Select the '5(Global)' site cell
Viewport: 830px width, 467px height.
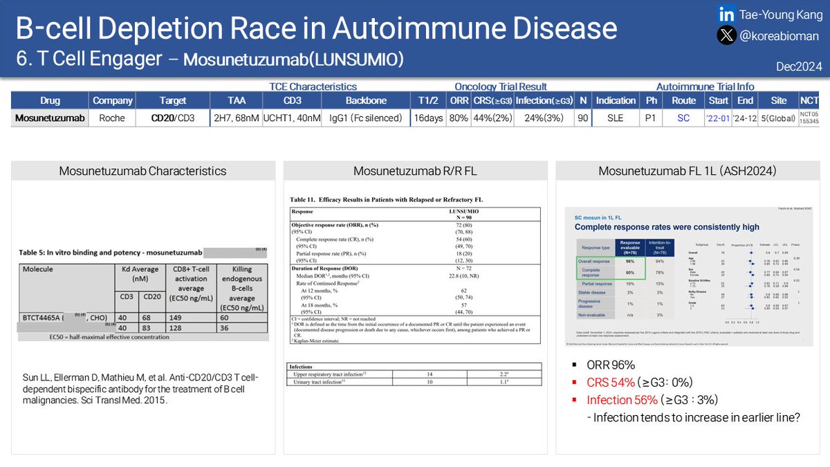[779, 118]
